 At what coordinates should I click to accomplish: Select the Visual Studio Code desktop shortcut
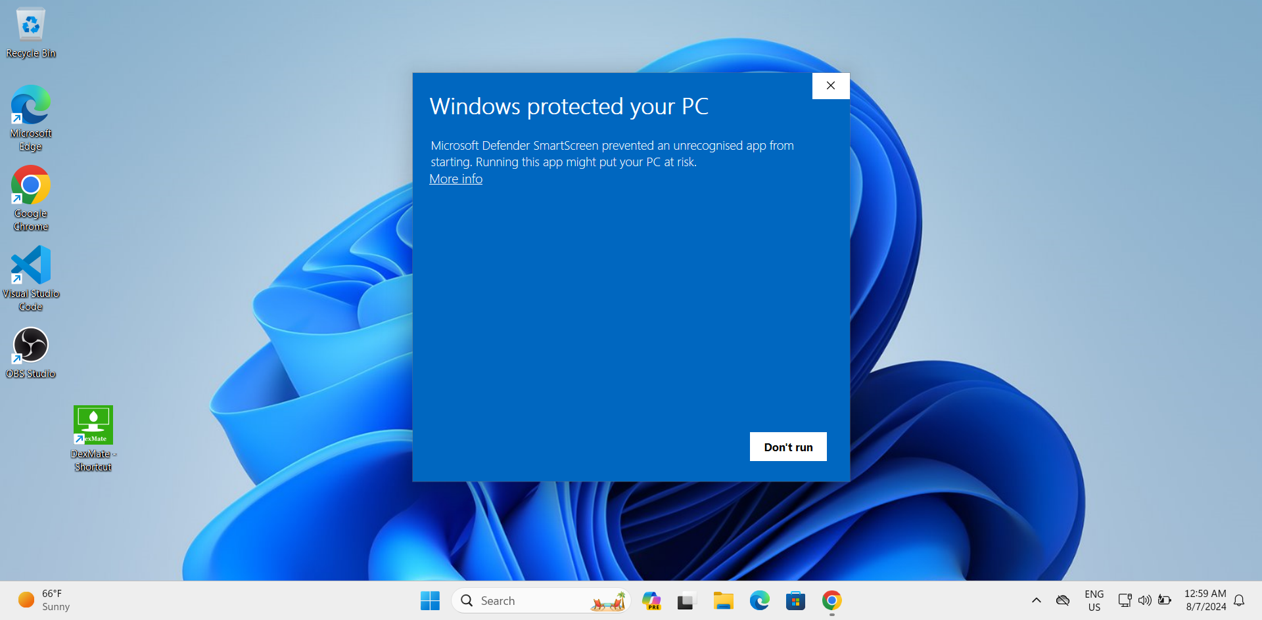pos(30,278)
